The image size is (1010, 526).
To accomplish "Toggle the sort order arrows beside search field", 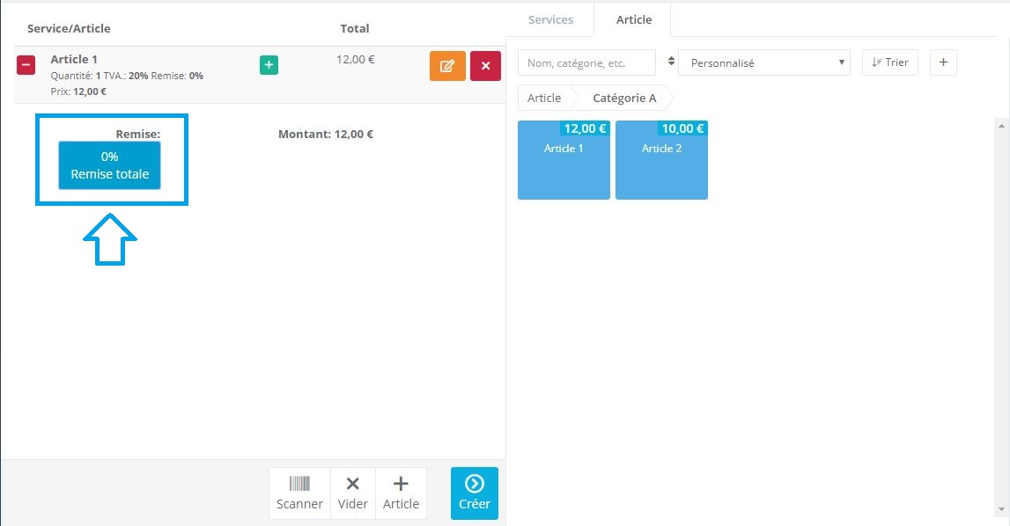I will (x=671, y=62).
